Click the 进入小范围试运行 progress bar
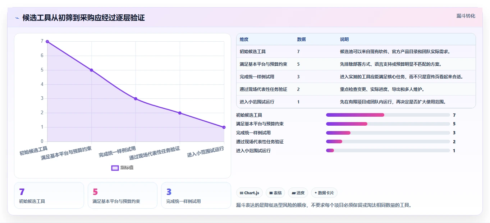The image size is (490, 223). (x=388, y=151)
